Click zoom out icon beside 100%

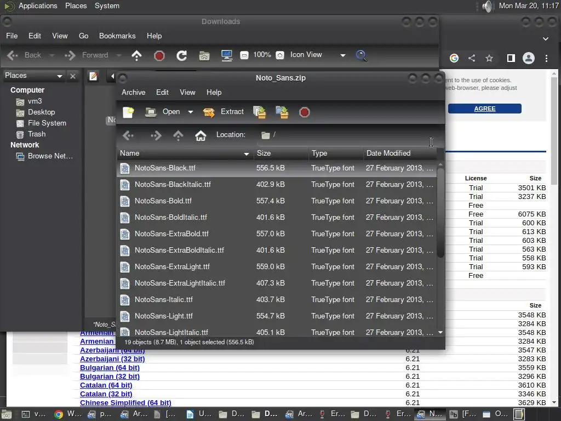coord(244,55)
